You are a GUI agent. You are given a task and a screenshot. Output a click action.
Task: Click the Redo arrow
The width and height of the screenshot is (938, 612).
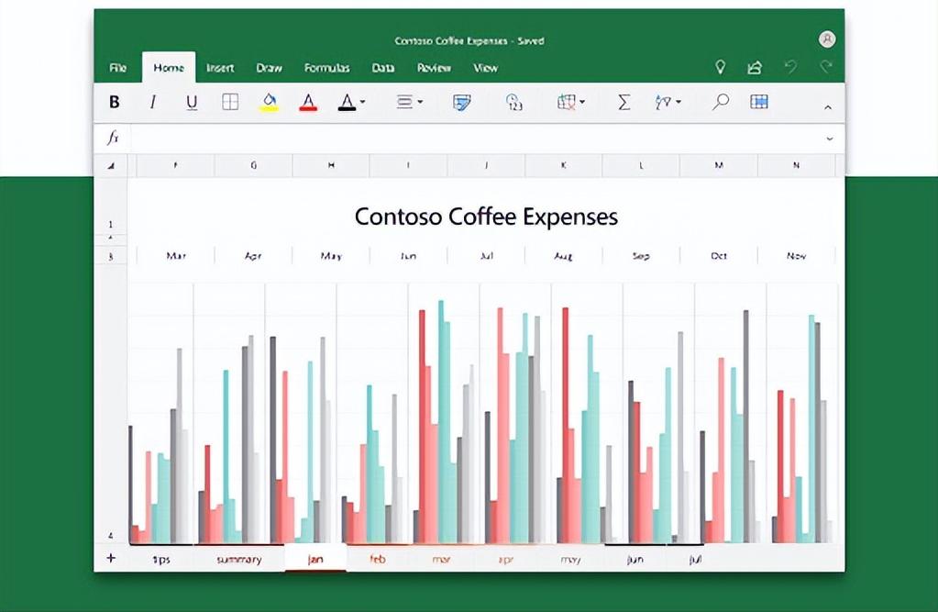coord(827,66)
